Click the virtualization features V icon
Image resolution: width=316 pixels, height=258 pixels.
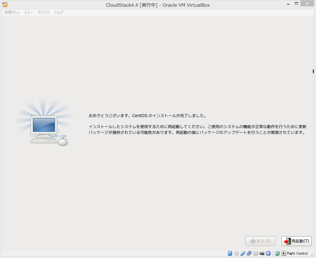coord(268,253)
